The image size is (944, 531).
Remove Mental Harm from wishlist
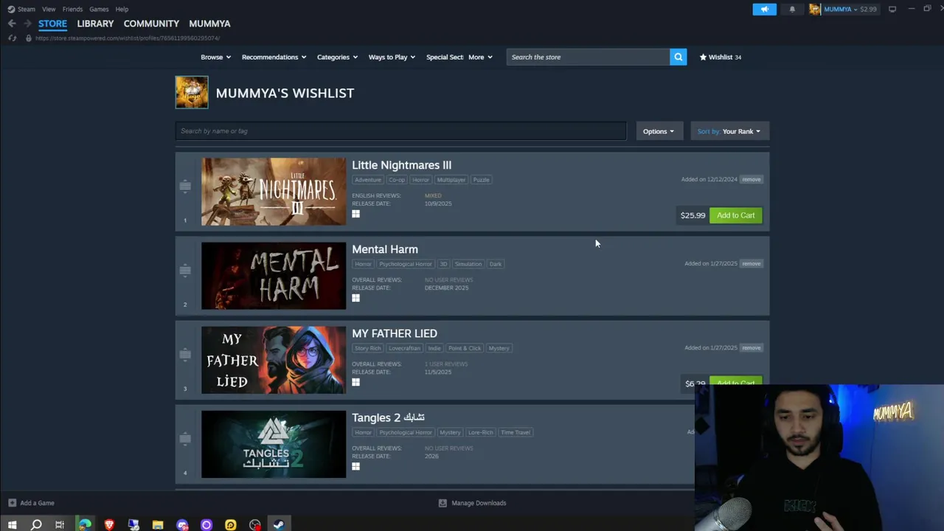tap(751, 263)
